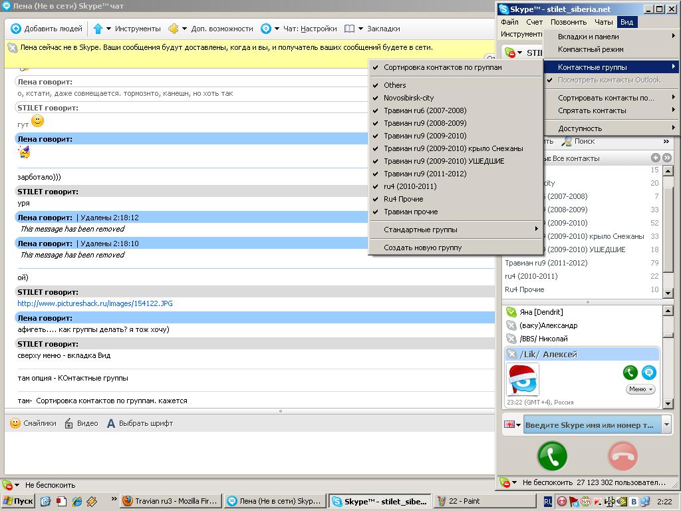Click the RU language indicator in tray
Viewport: 681px width, 511px height.
pyautogui.click(x=548, y=502)
